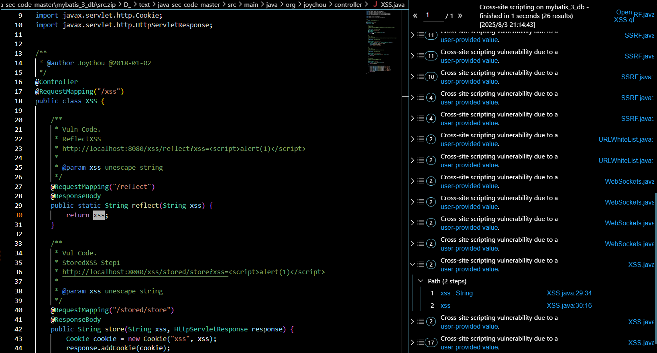Select controller in the breadcrumb path
The height and width of the screenshot is (353, 657).
[348, 4]
